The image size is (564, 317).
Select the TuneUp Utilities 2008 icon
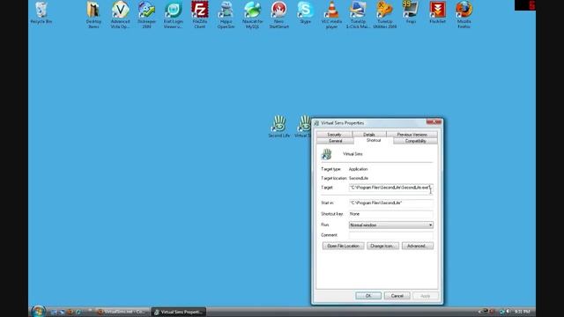pyautogui.click(x=384, y=14)
